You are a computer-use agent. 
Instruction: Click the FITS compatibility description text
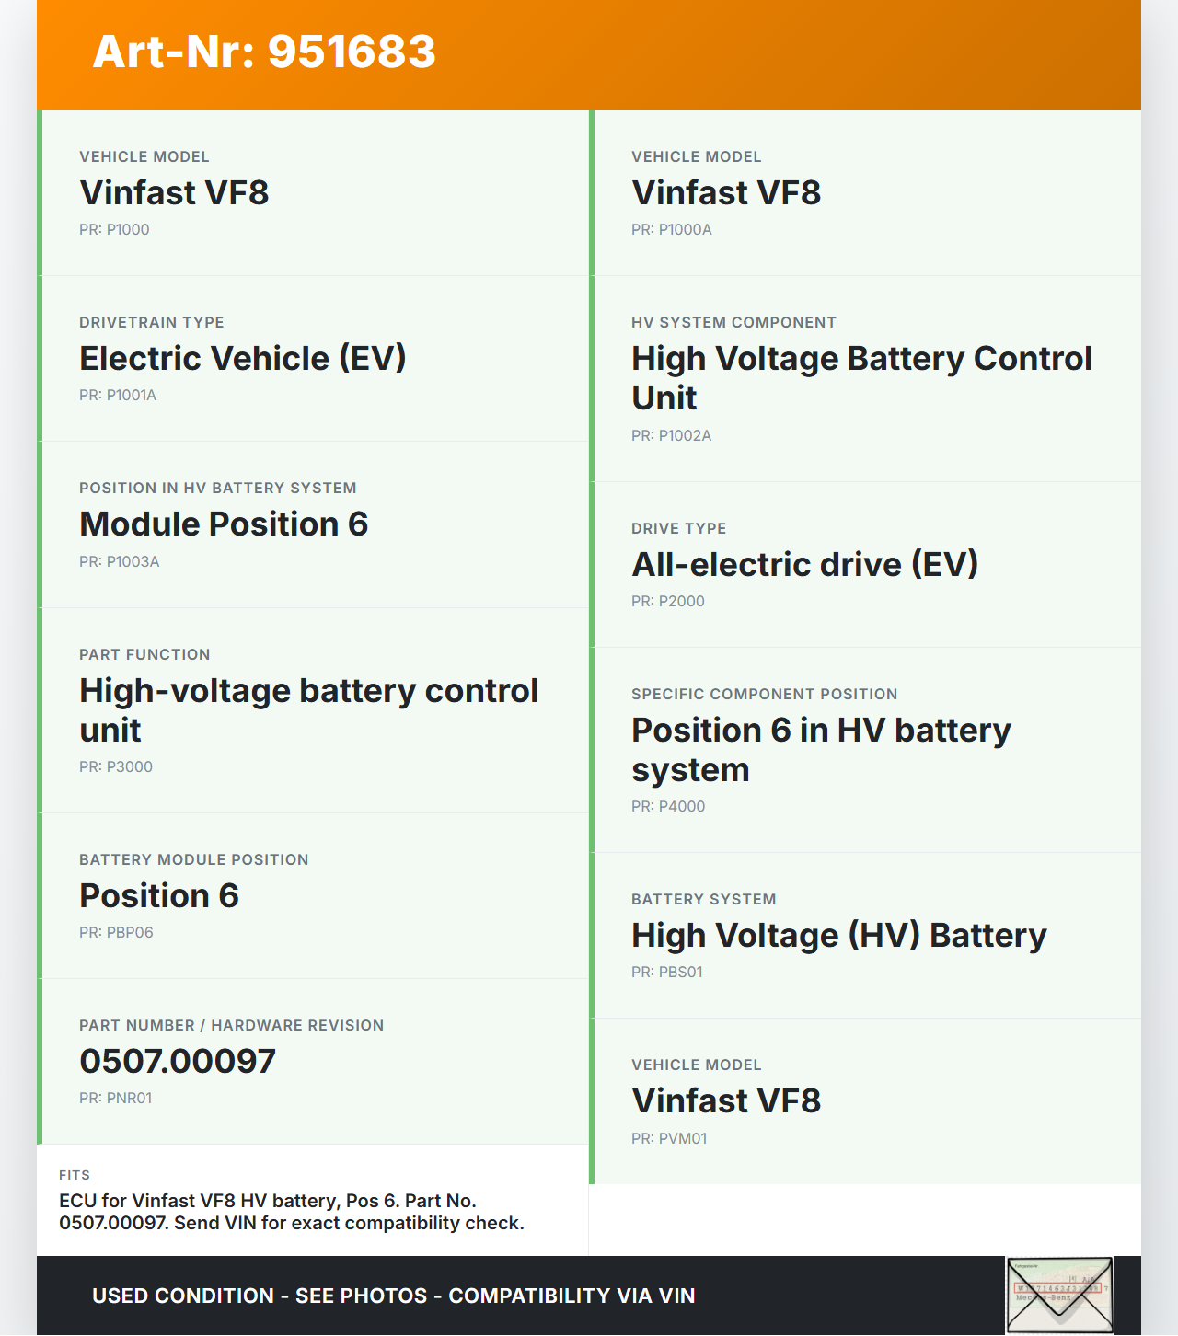tap(292, 1212)
